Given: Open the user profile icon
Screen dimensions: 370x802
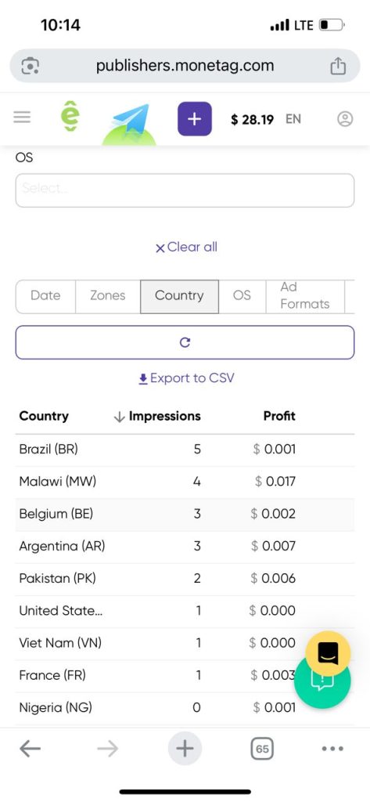Looking at the screenshot, I should click(345, 119).
